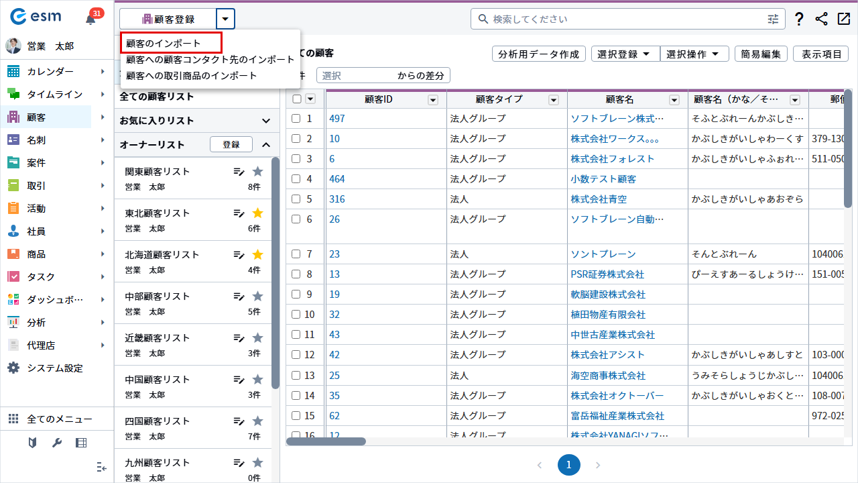Open the 顧客タイプ column filter dropdown
Screen dimensions: 858x483
tap(554, 100)
